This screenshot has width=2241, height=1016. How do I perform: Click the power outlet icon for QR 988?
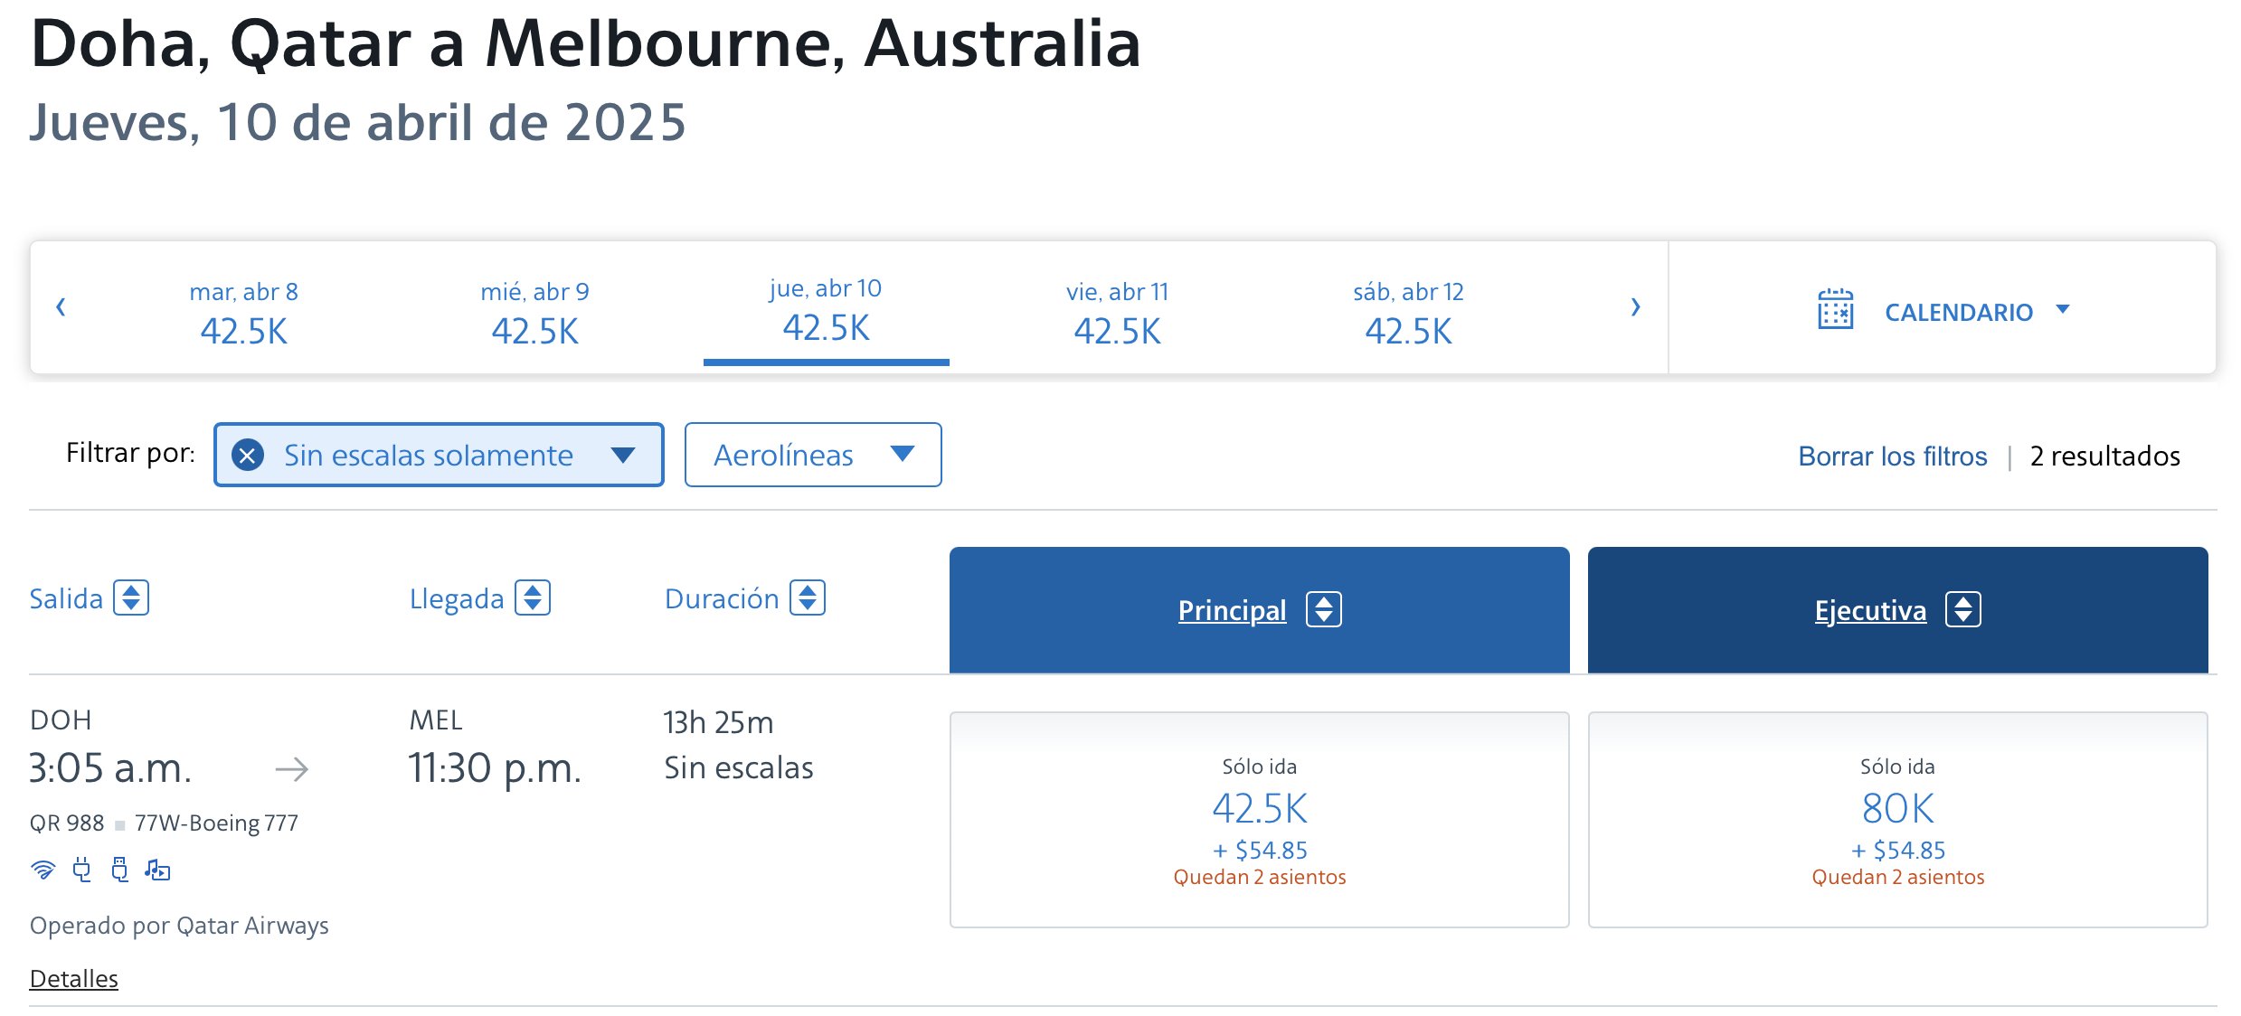point(82,870)
